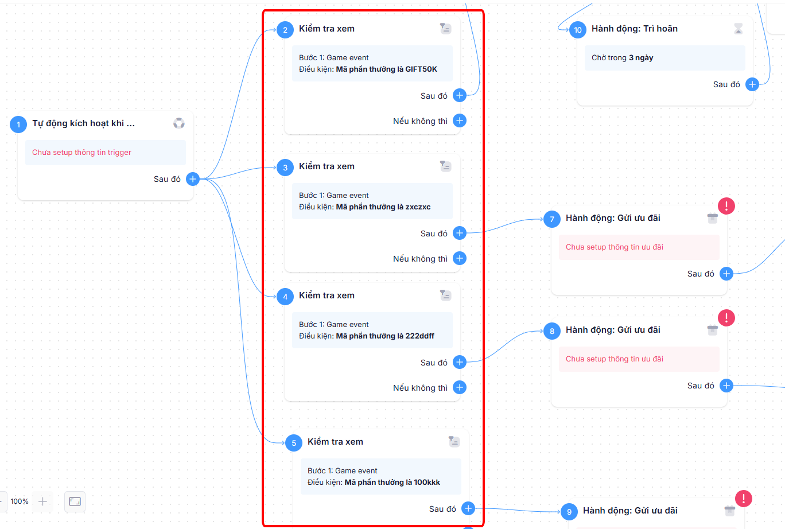Add 'Nếu không thì' branch on node 3

(460, 258)
